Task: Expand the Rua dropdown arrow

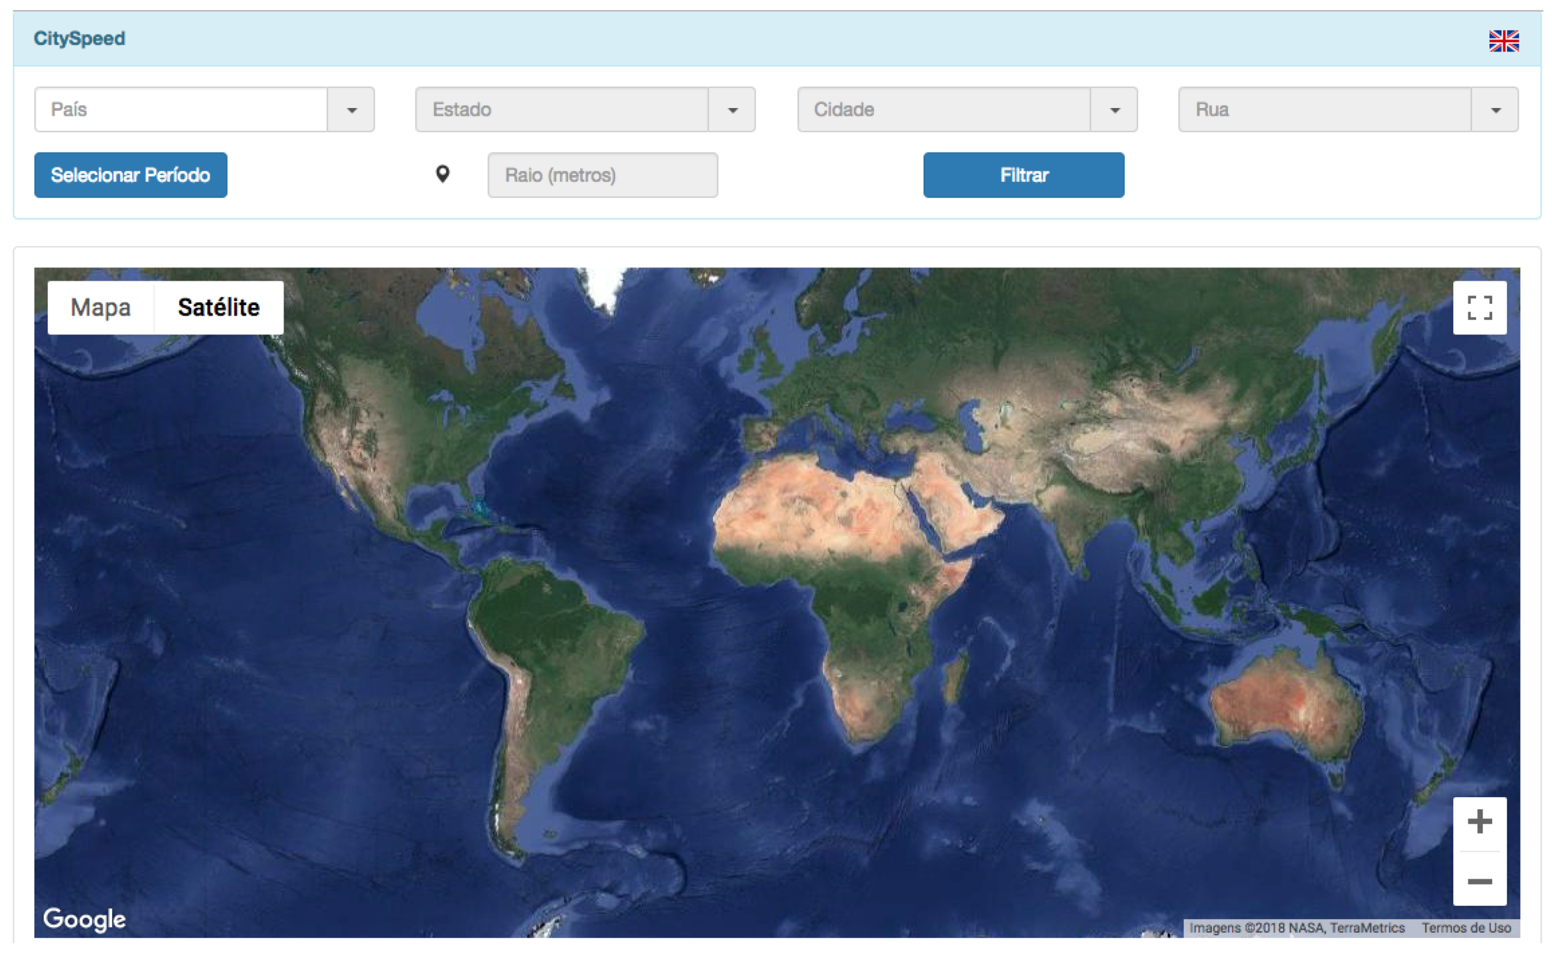Action: (x=1495, y=110)
